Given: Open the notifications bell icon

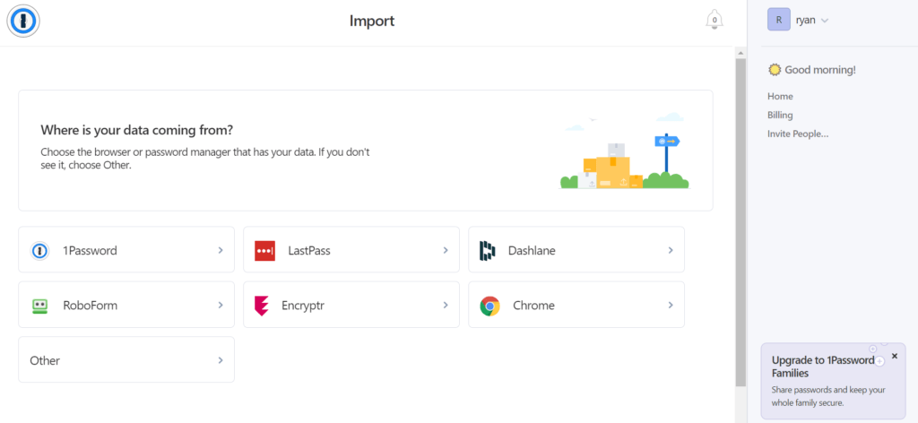Looking at the screenshot, I should click(714, 20).
